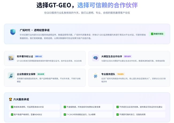Click the AI brain icon for 大模型生态合作伙伴
The height and width of the screenshot is (123, 174).
tap(96, 58)
